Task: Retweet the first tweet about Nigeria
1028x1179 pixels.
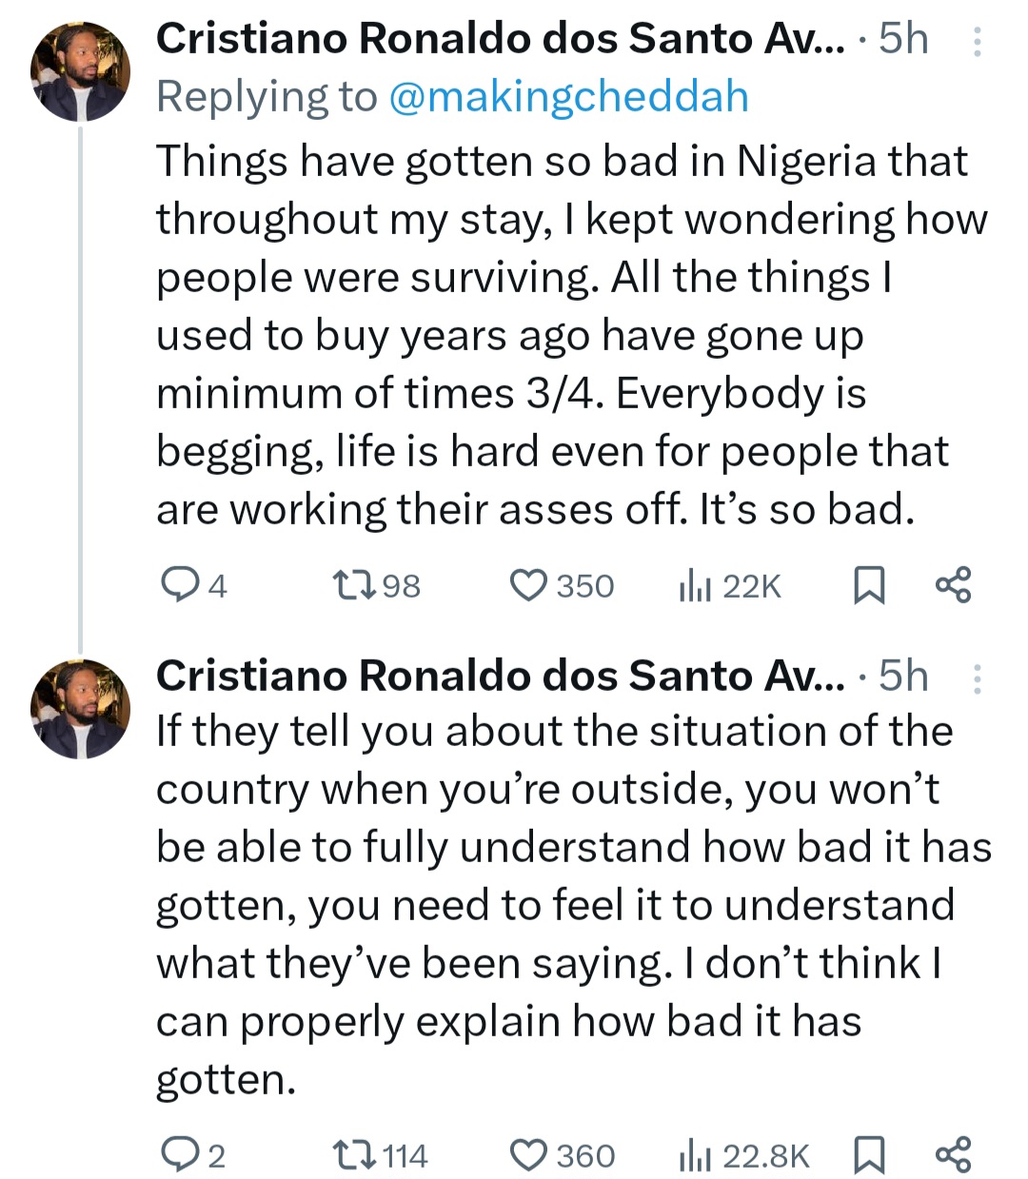Action: coord(355,585)
